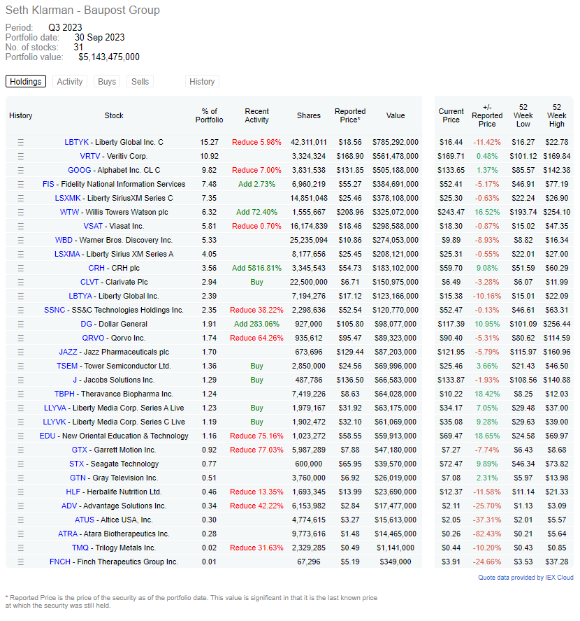Open history icon for STX row
Viewport: 580px width, 621px height.
pyautogui.click(x=20, y=464)
